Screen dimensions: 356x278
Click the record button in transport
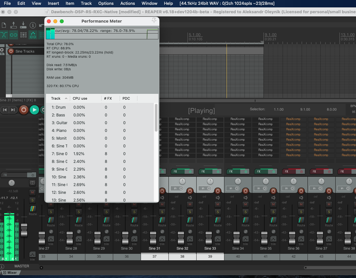point(24,110)
